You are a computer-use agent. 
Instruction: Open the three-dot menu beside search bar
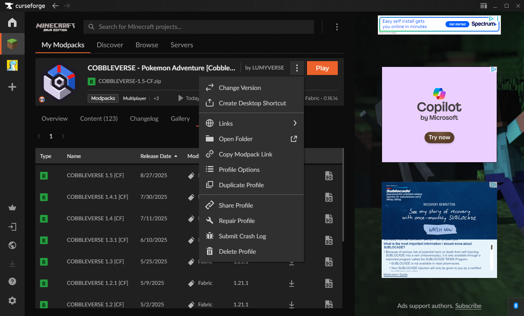(337, 27)
